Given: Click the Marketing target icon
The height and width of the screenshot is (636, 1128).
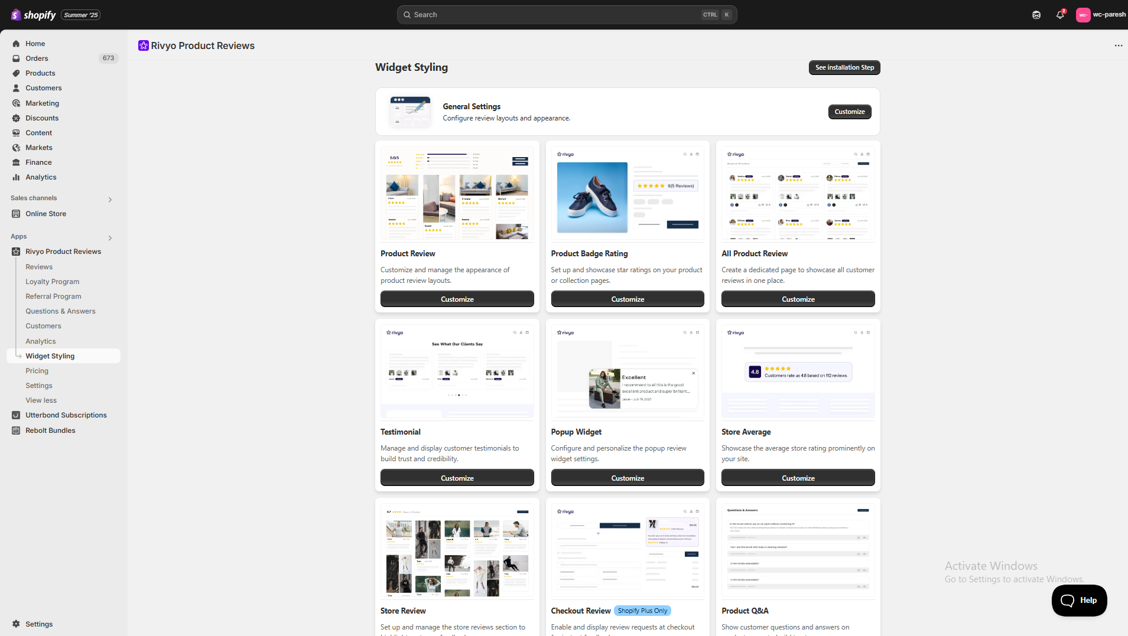Looking at the screenshot, I should tap(16, 103).
